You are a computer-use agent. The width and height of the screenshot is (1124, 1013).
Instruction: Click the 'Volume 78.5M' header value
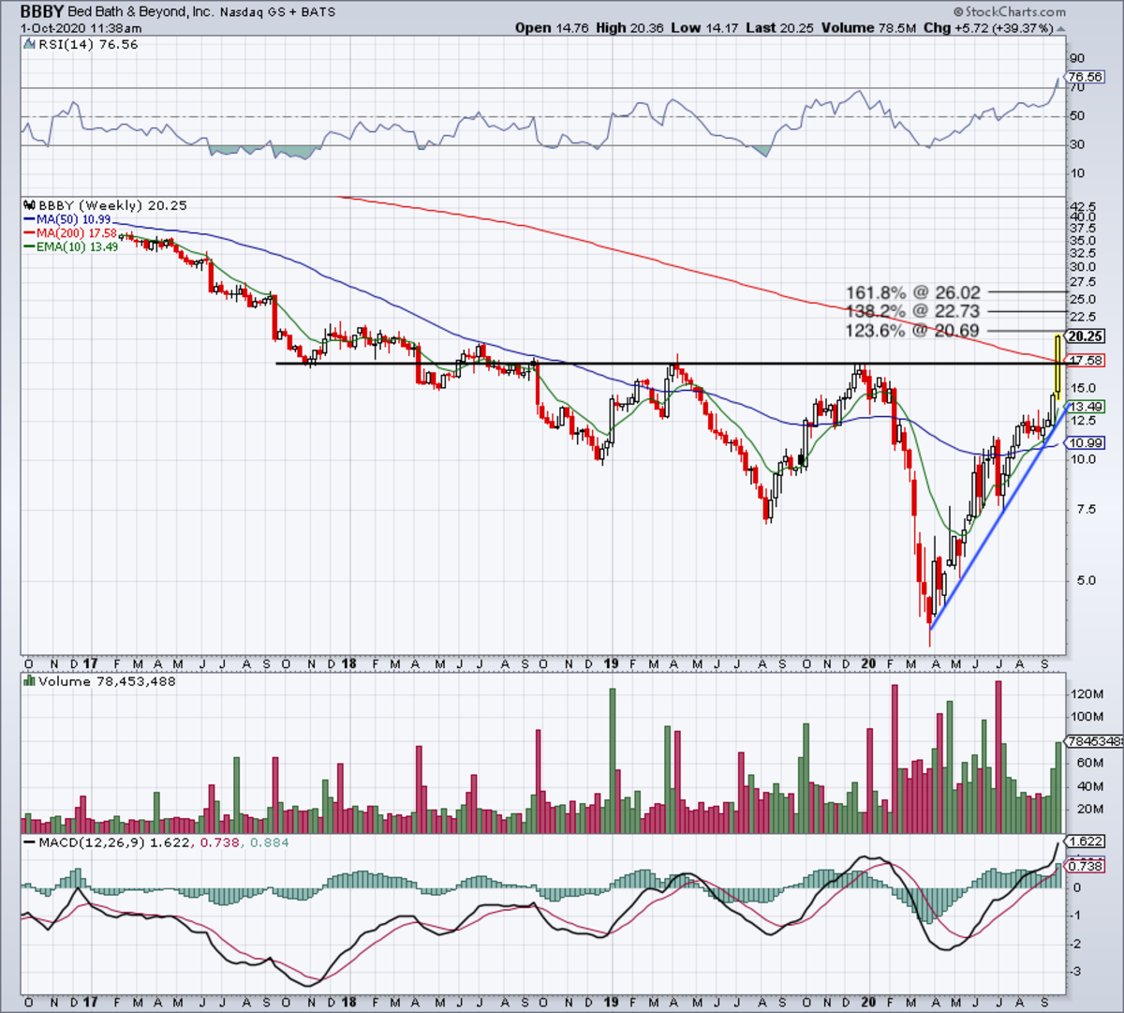coord(868,27)
